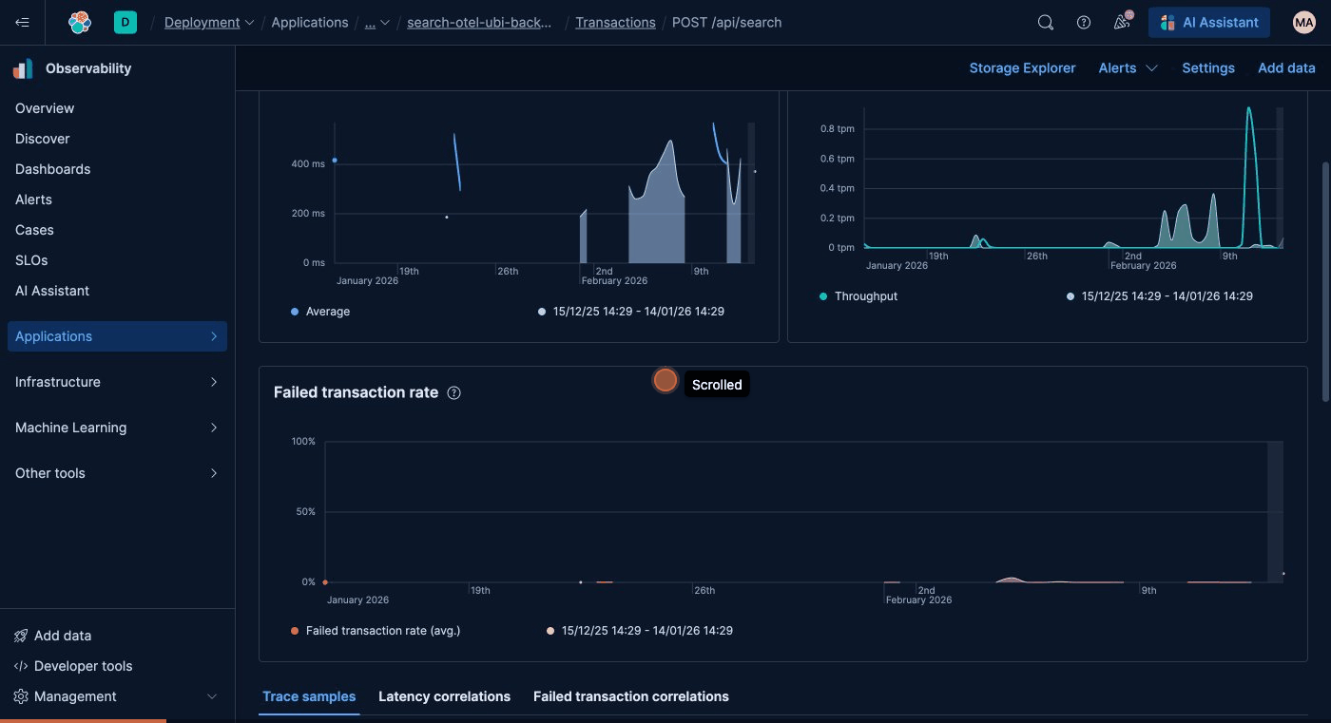Viewport: 1331px width, 723px height.
Task: Open the Failed transaction correlations tab
Action: click(x=631, y=696)
